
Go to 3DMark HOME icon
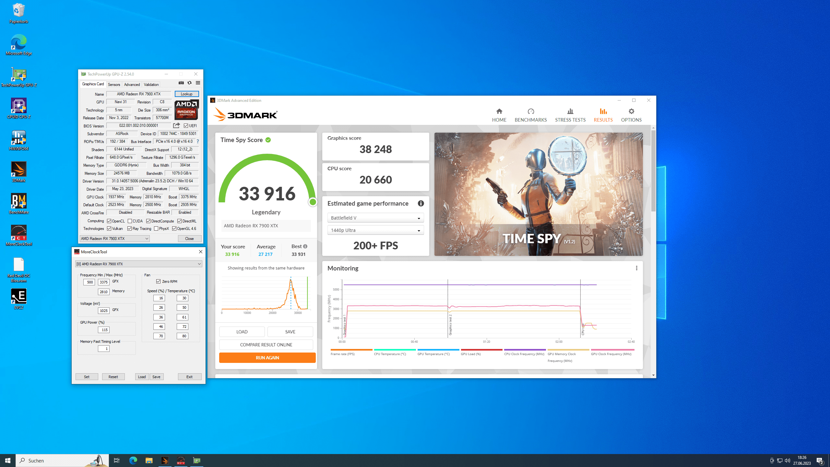499,112
